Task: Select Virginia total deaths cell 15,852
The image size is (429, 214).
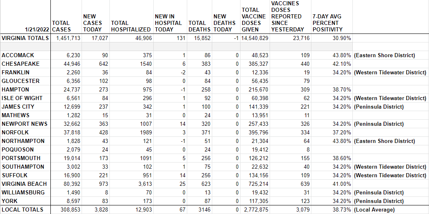Action: 202,38
